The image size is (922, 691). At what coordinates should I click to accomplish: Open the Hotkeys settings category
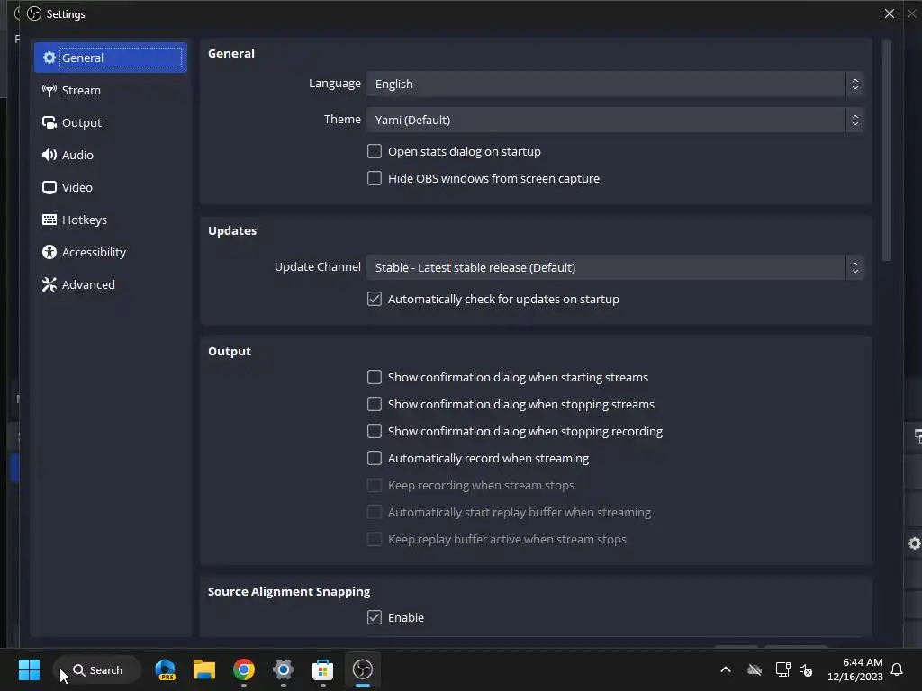click(111, 220)
